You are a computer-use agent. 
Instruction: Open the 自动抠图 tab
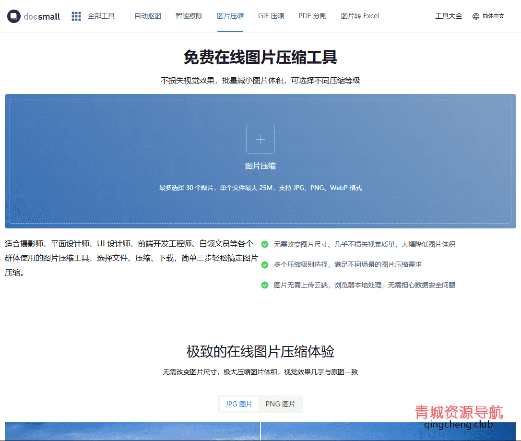click(148, 16)
